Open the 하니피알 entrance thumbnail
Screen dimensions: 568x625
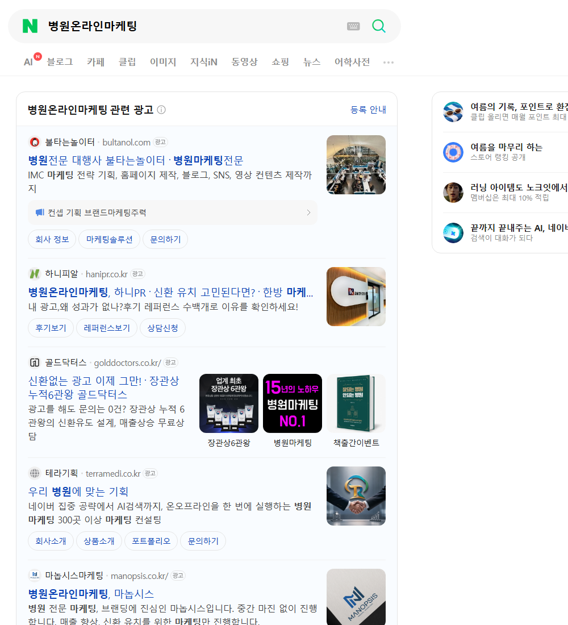click(x=356, y=297)
